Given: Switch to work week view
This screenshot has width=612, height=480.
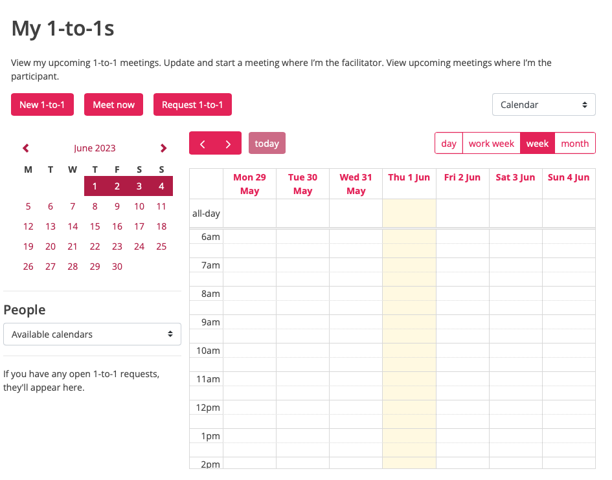Looking at the screenshot, I should point(491,144).
